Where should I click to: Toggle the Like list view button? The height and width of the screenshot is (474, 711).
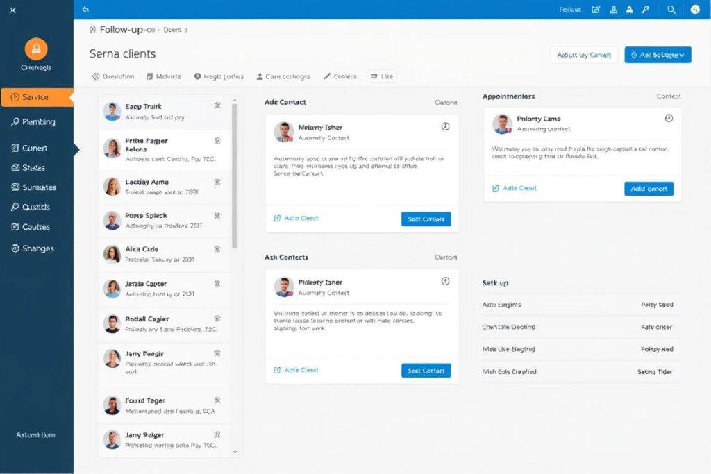[382, 76]
